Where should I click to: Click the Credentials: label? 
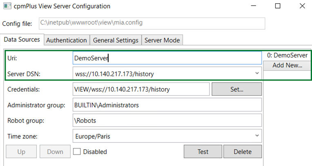[23, 90]
